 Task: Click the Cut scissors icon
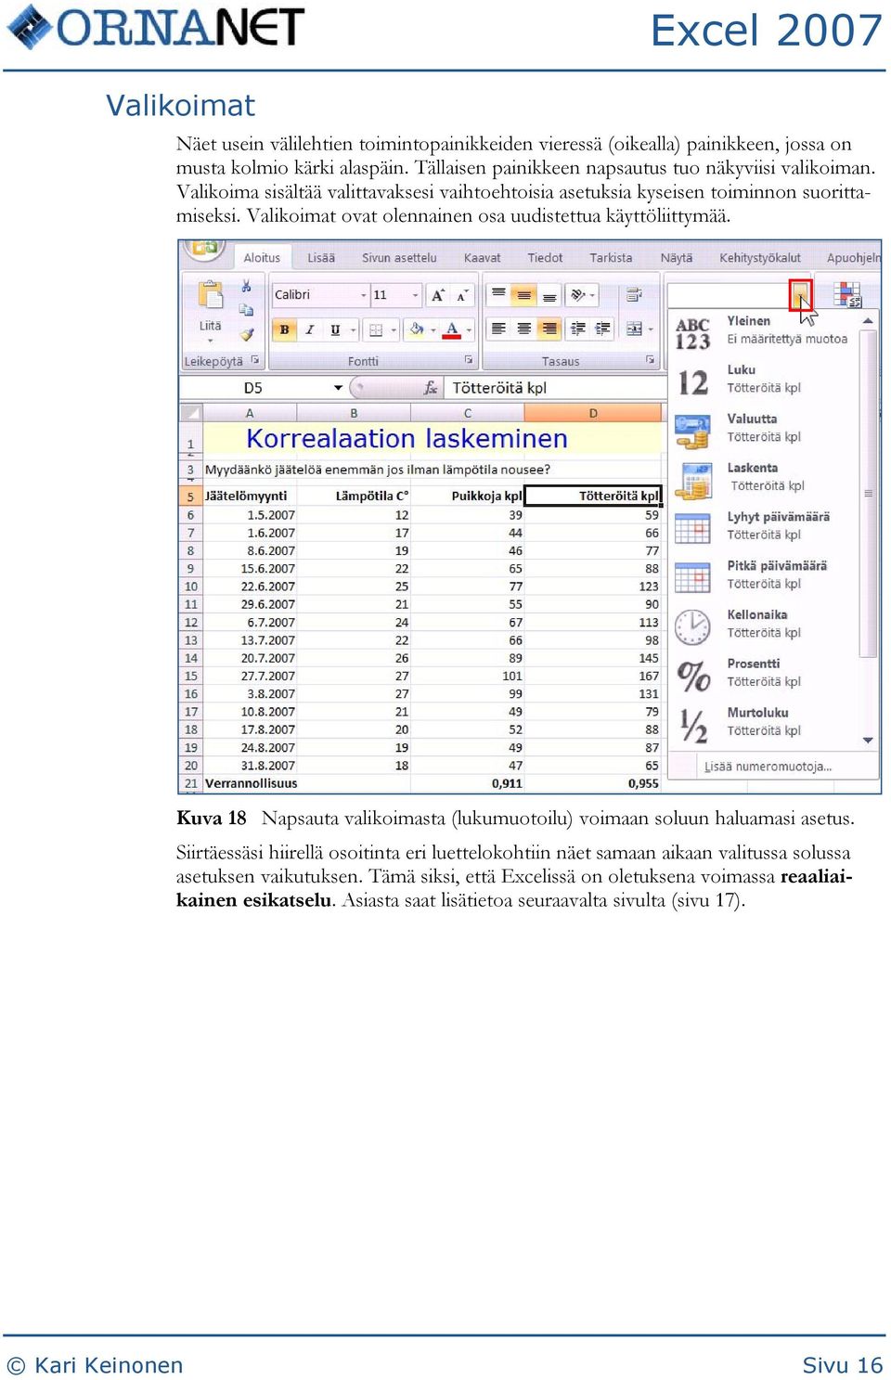tap(246, 287)
